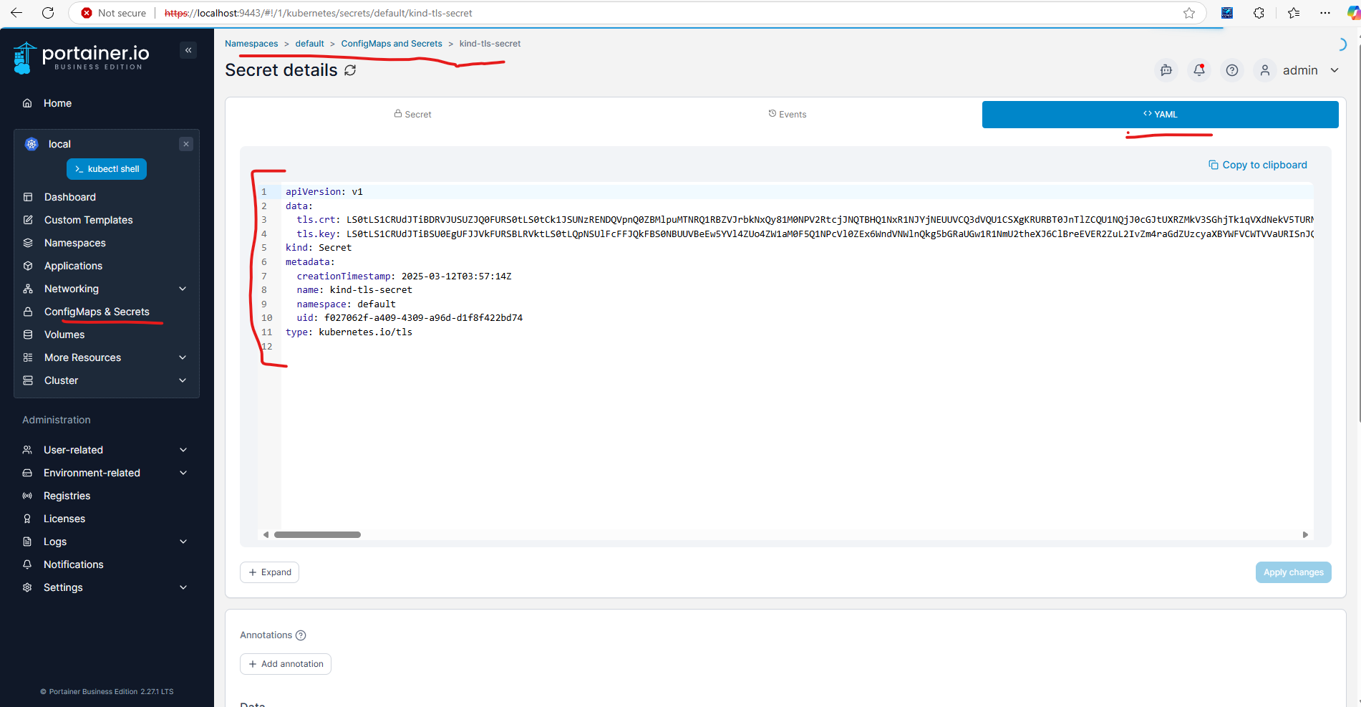The width and height of the screenshot is (1361, 707).
Task: Click the Networking icon in sidebar
Action: pyautogui.click(x=28, y=289)
